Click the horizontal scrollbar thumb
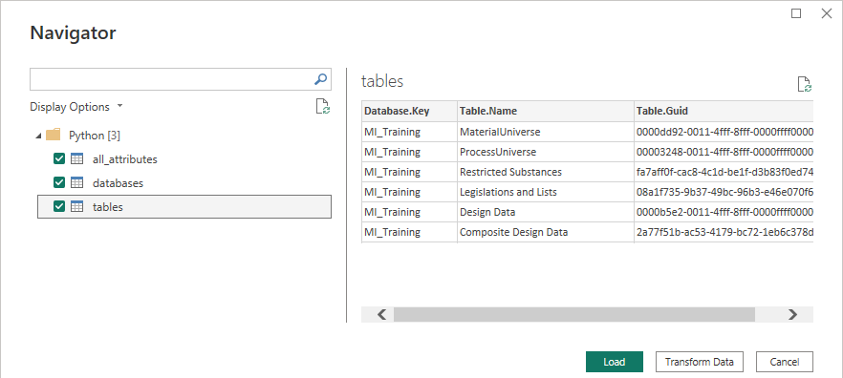 click(574, 314)
